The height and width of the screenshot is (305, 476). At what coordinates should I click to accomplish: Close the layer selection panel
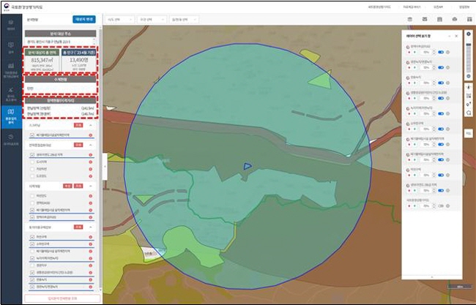(456, 36)
